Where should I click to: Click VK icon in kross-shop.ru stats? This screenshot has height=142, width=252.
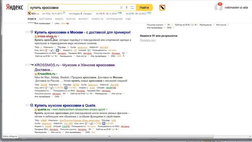point(57,50)
